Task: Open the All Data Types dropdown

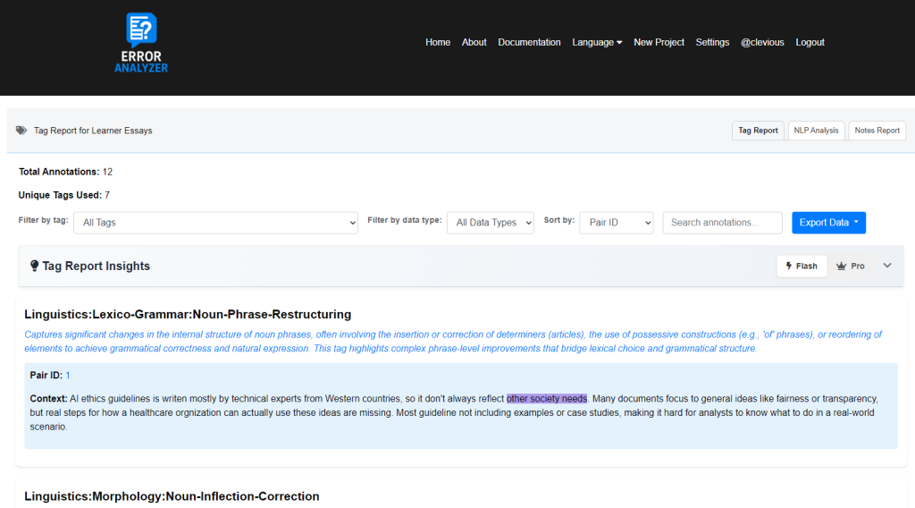Action: (x=491, y=223)
